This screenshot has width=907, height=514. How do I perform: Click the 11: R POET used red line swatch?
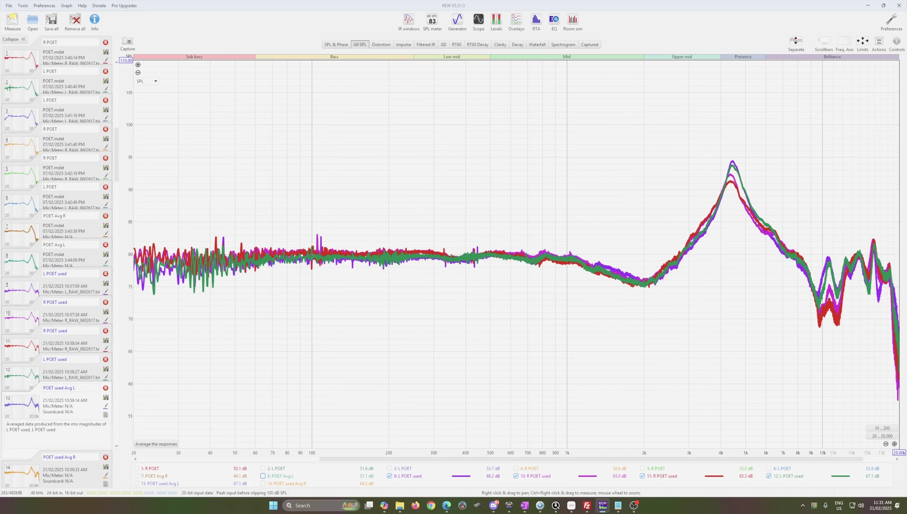[x=714, y=476]
